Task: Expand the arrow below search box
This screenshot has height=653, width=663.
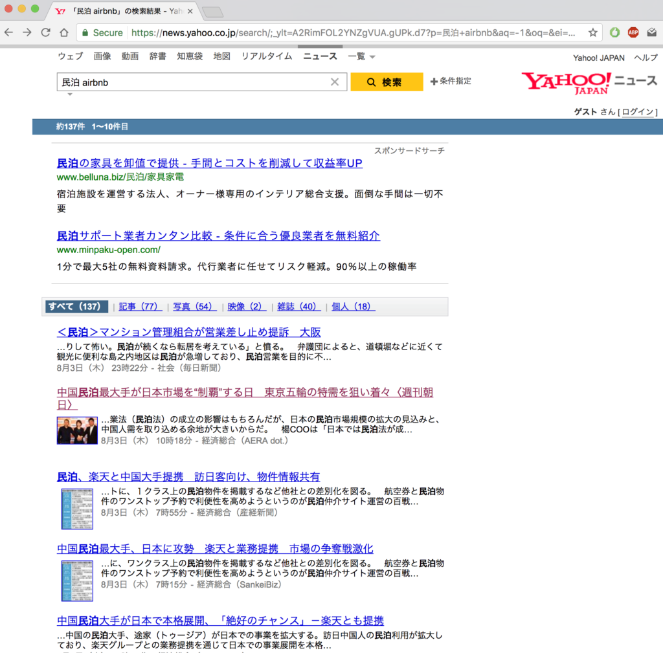Action: click(70, 94)
